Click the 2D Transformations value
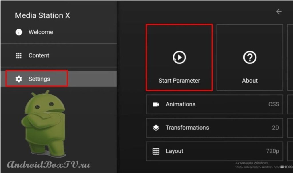The height and width of the screenshot is (173, 293). pyautogui.click(x=276, y=128)
